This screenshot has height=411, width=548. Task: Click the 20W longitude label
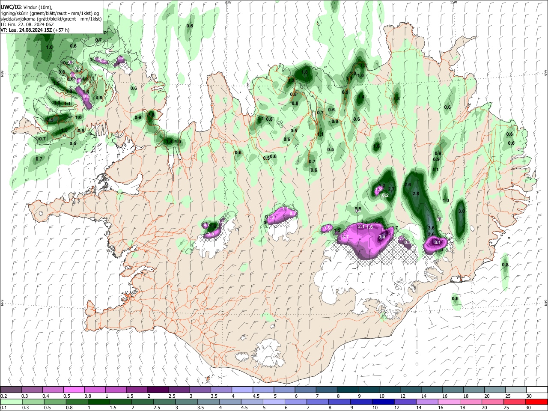click(228, 2)
